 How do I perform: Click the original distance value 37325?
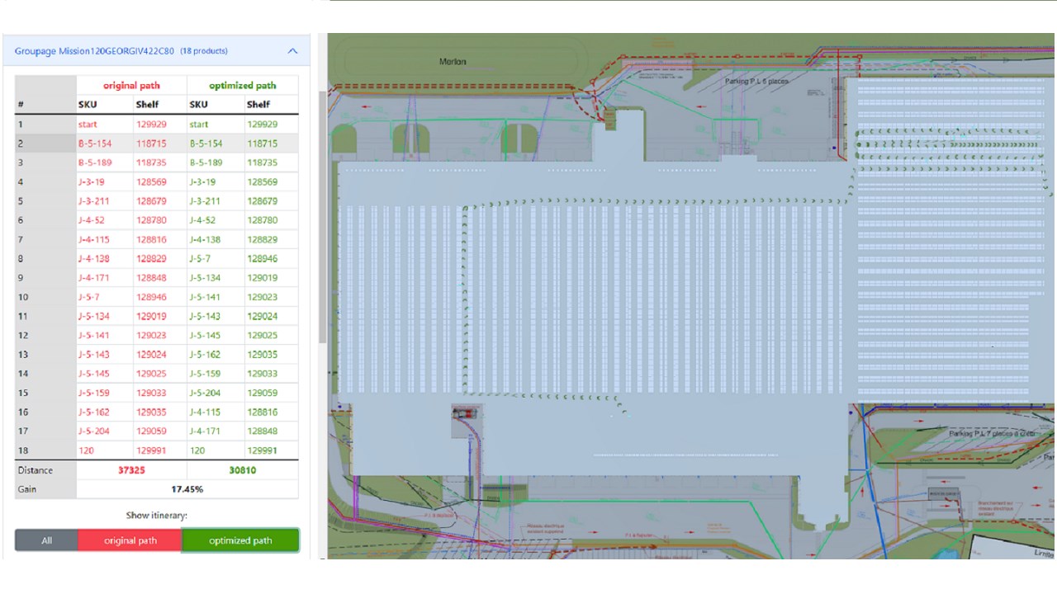click(x=131, y=470)
